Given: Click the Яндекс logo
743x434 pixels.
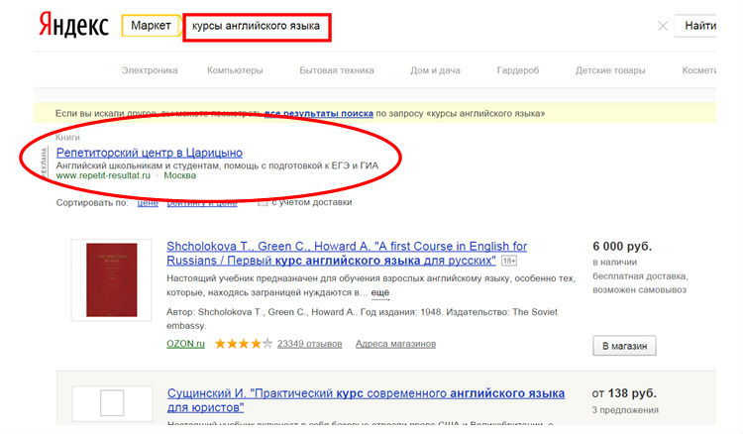Looking at the screenshot, I should pos(73,26).
